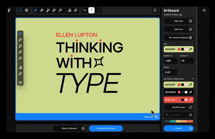The height and width of the screenshot is (139, 215).
Task: Click Blank Artboard button
Action: tap(70, 128)
